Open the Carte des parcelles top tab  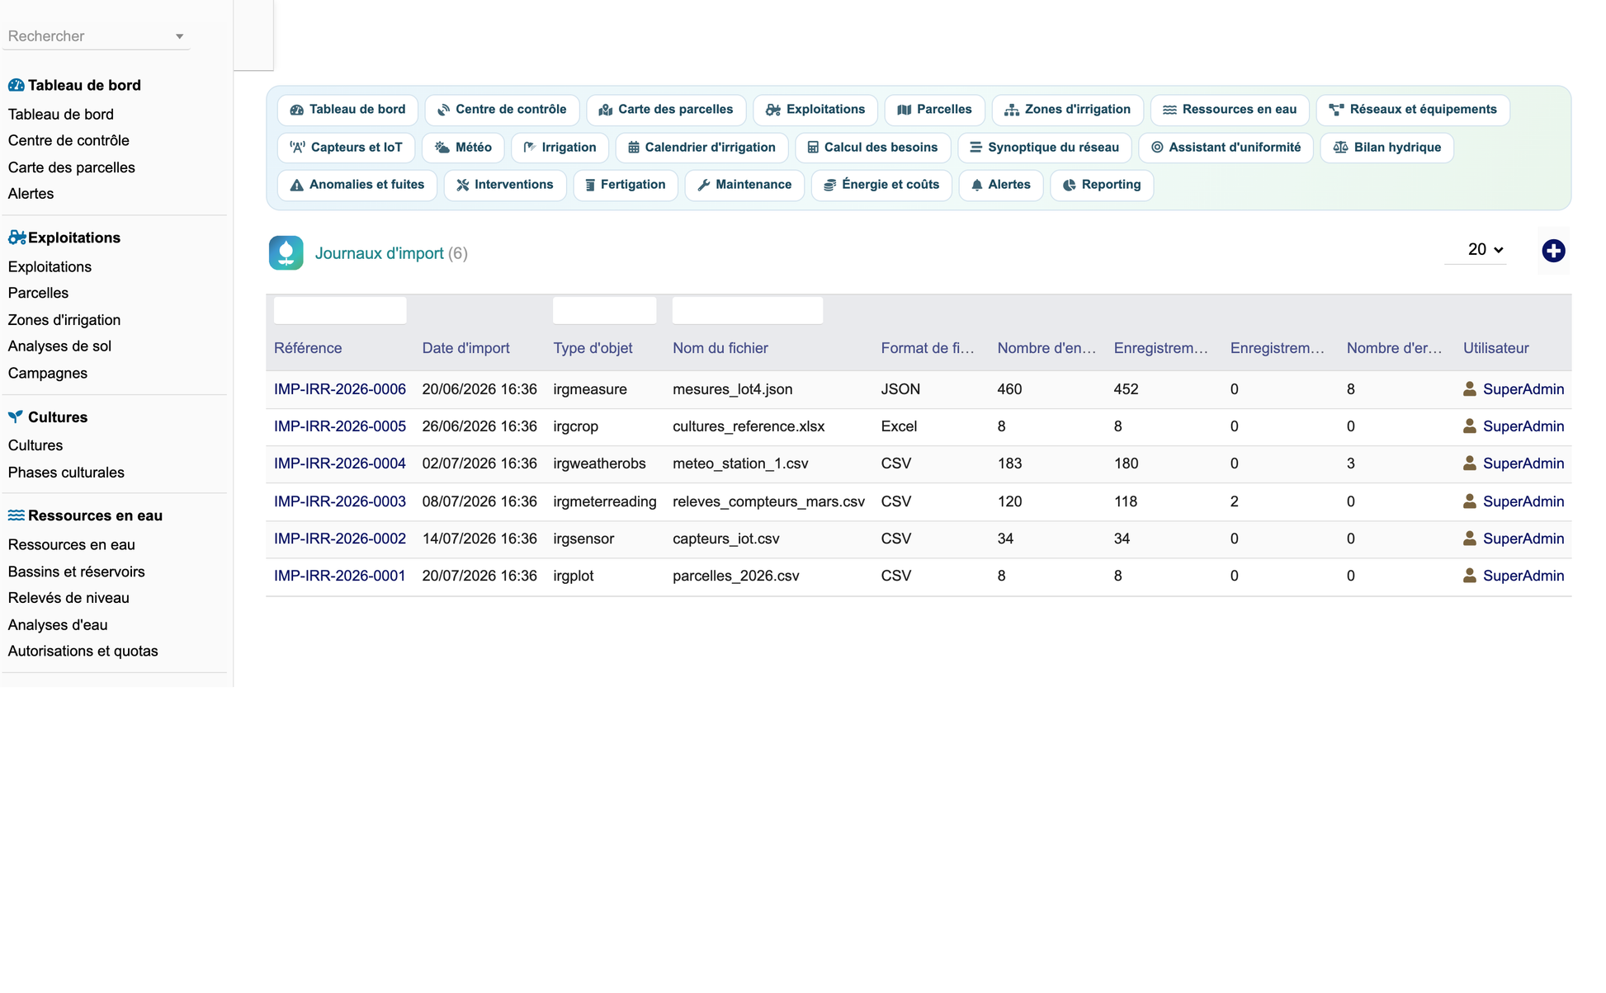666,110
